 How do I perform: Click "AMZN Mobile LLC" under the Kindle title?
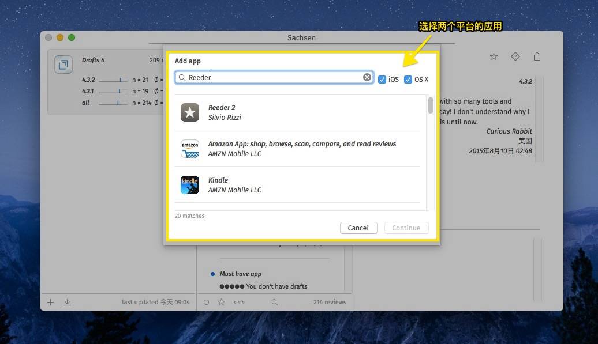(x=234, y=190)
